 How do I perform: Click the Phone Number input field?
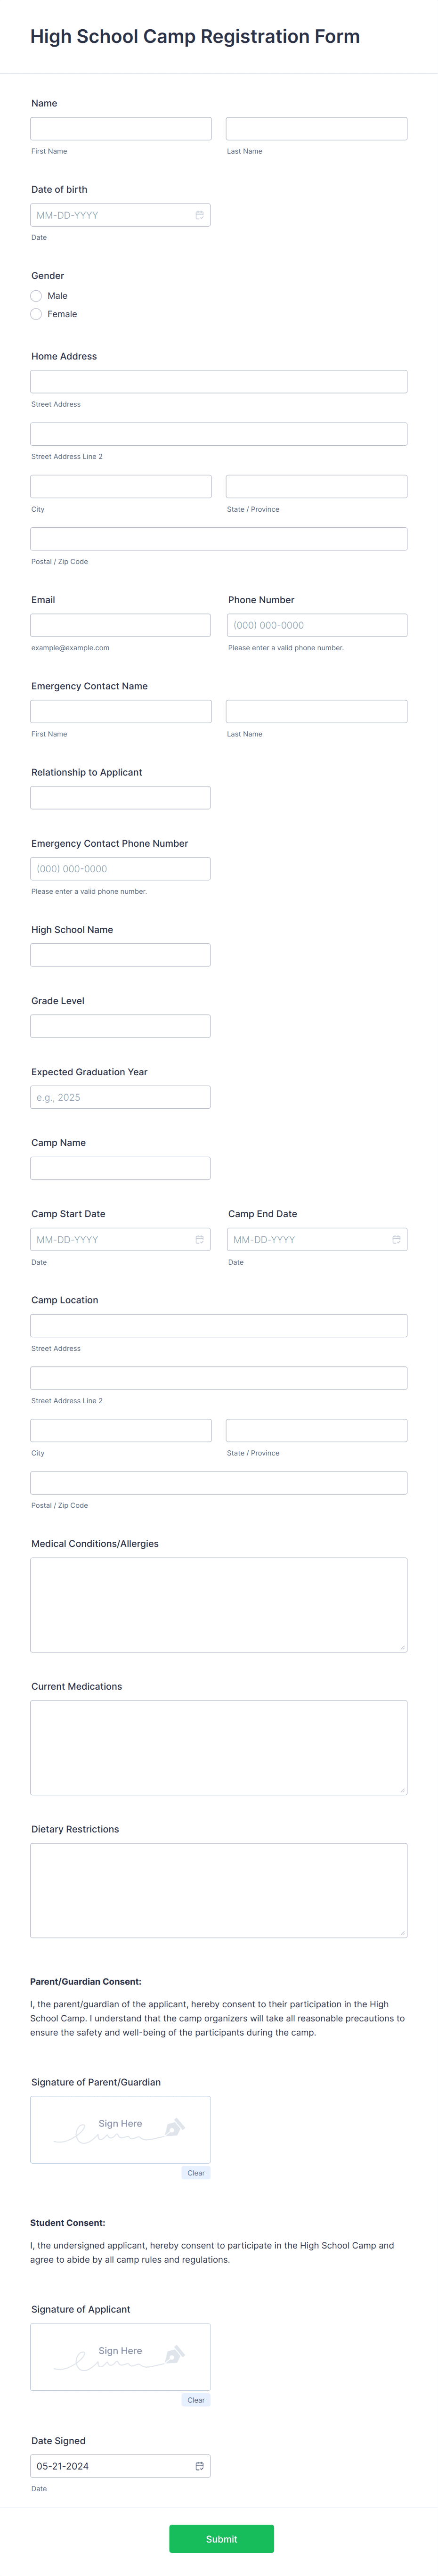[x=317, y=625]
